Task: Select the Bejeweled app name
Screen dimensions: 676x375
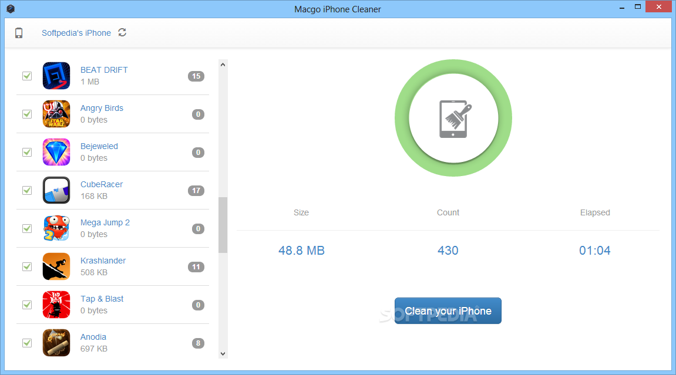Action: [x=99, y=146]
